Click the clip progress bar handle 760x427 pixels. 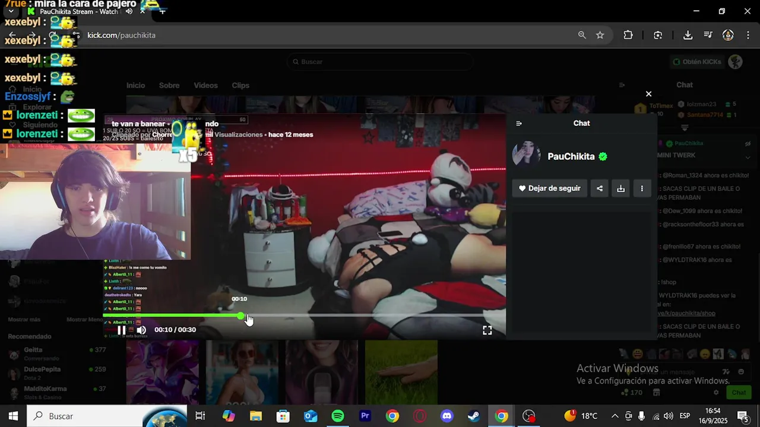240,316
